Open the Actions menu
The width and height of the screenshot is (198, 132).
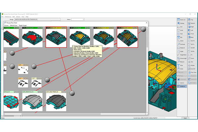click(x=18, y=17)
